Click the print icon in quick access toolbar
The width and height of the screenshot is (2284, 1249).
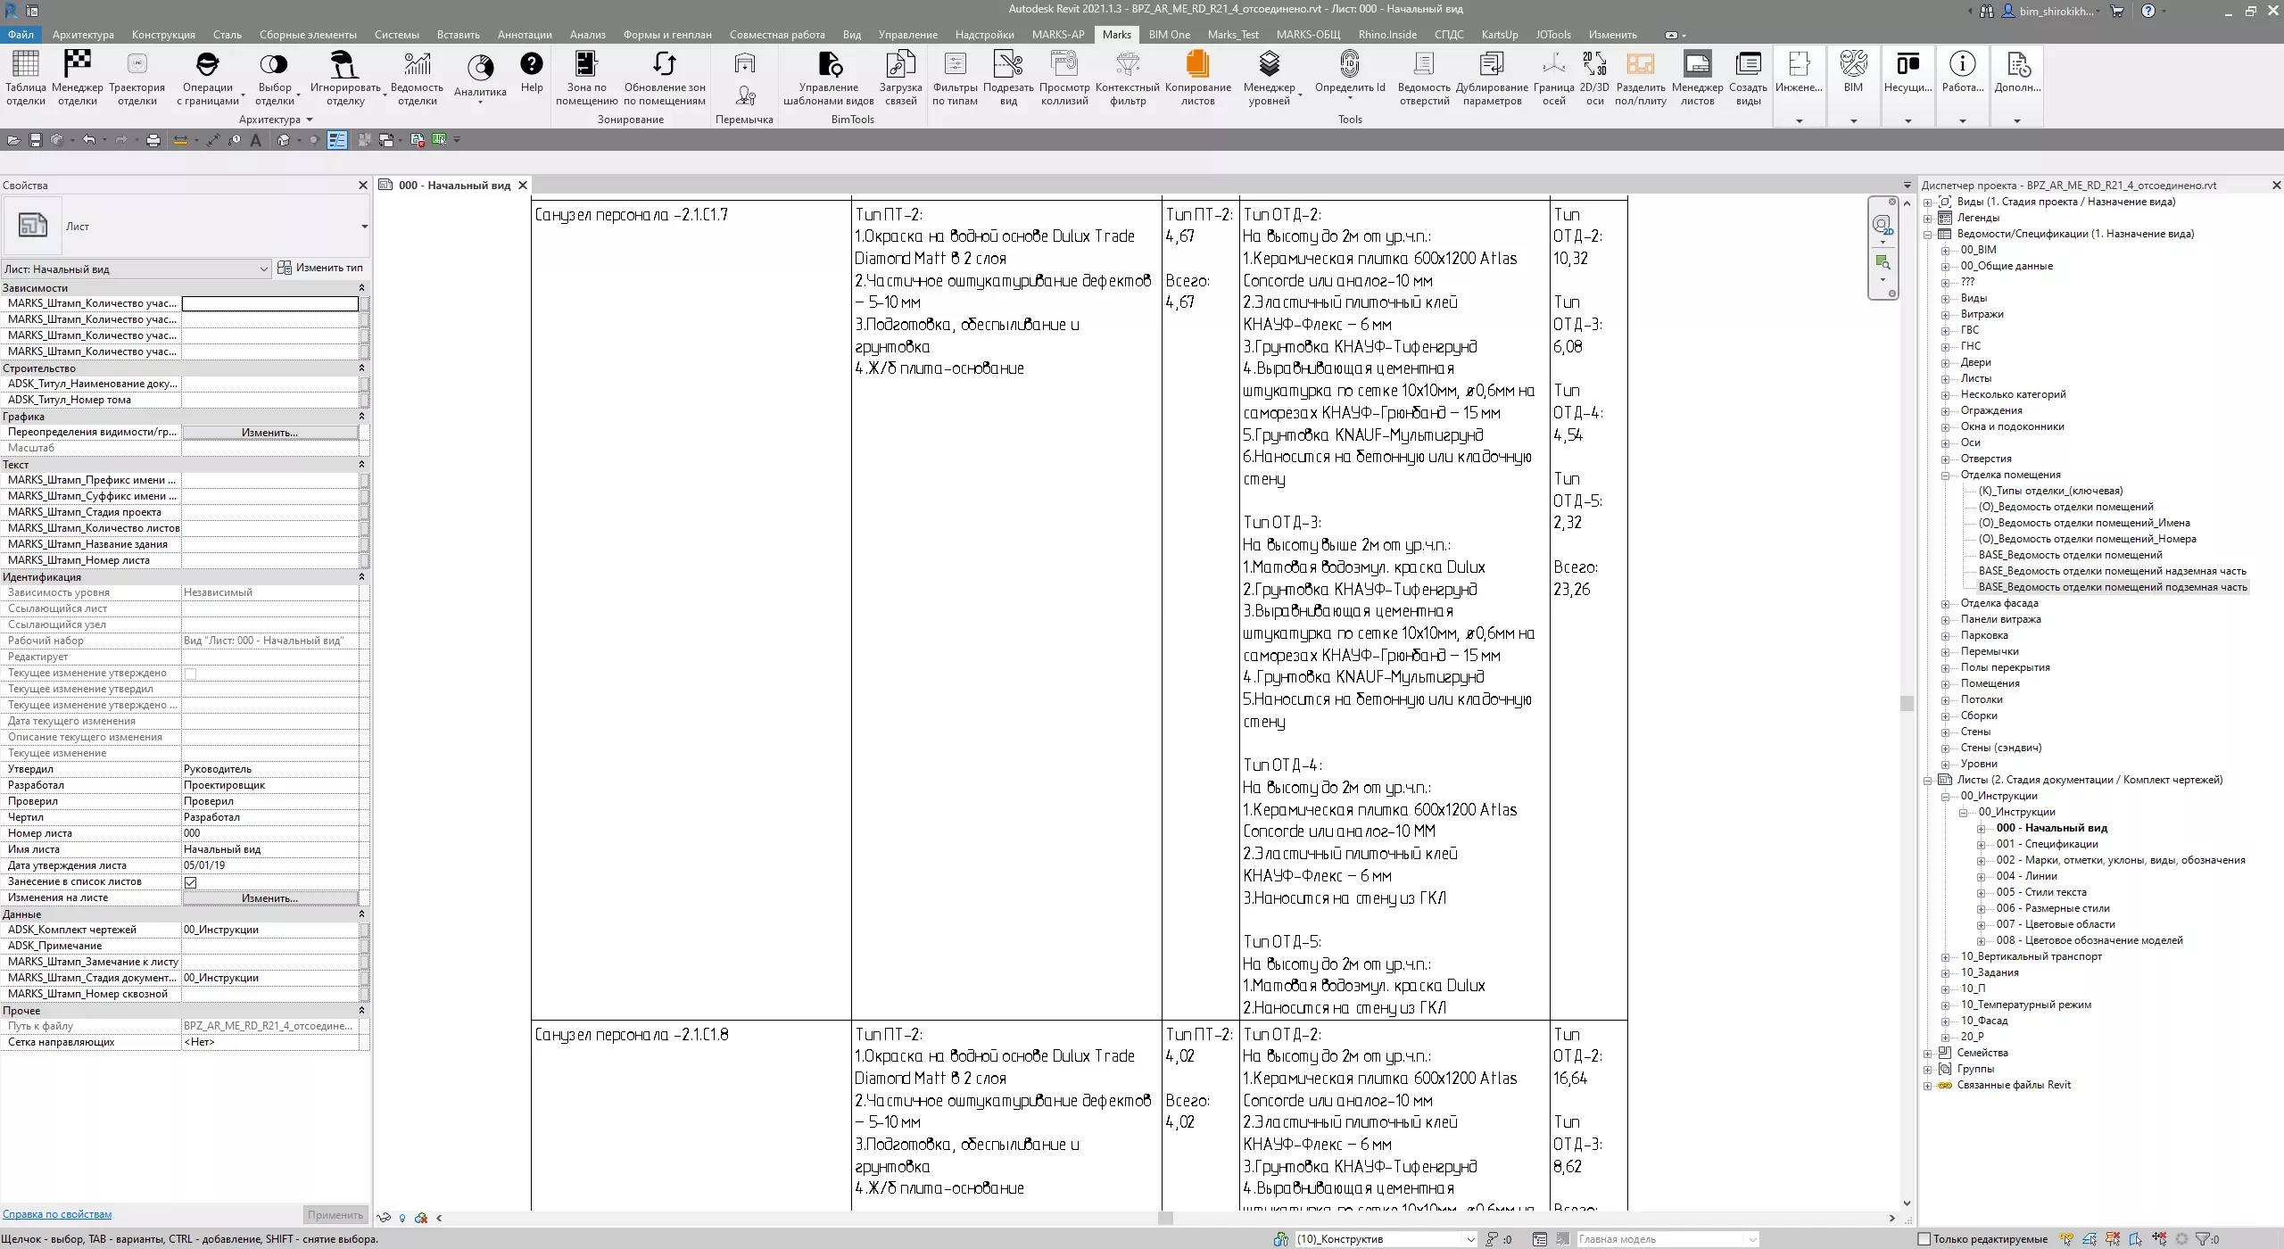(x=153, y=140)
